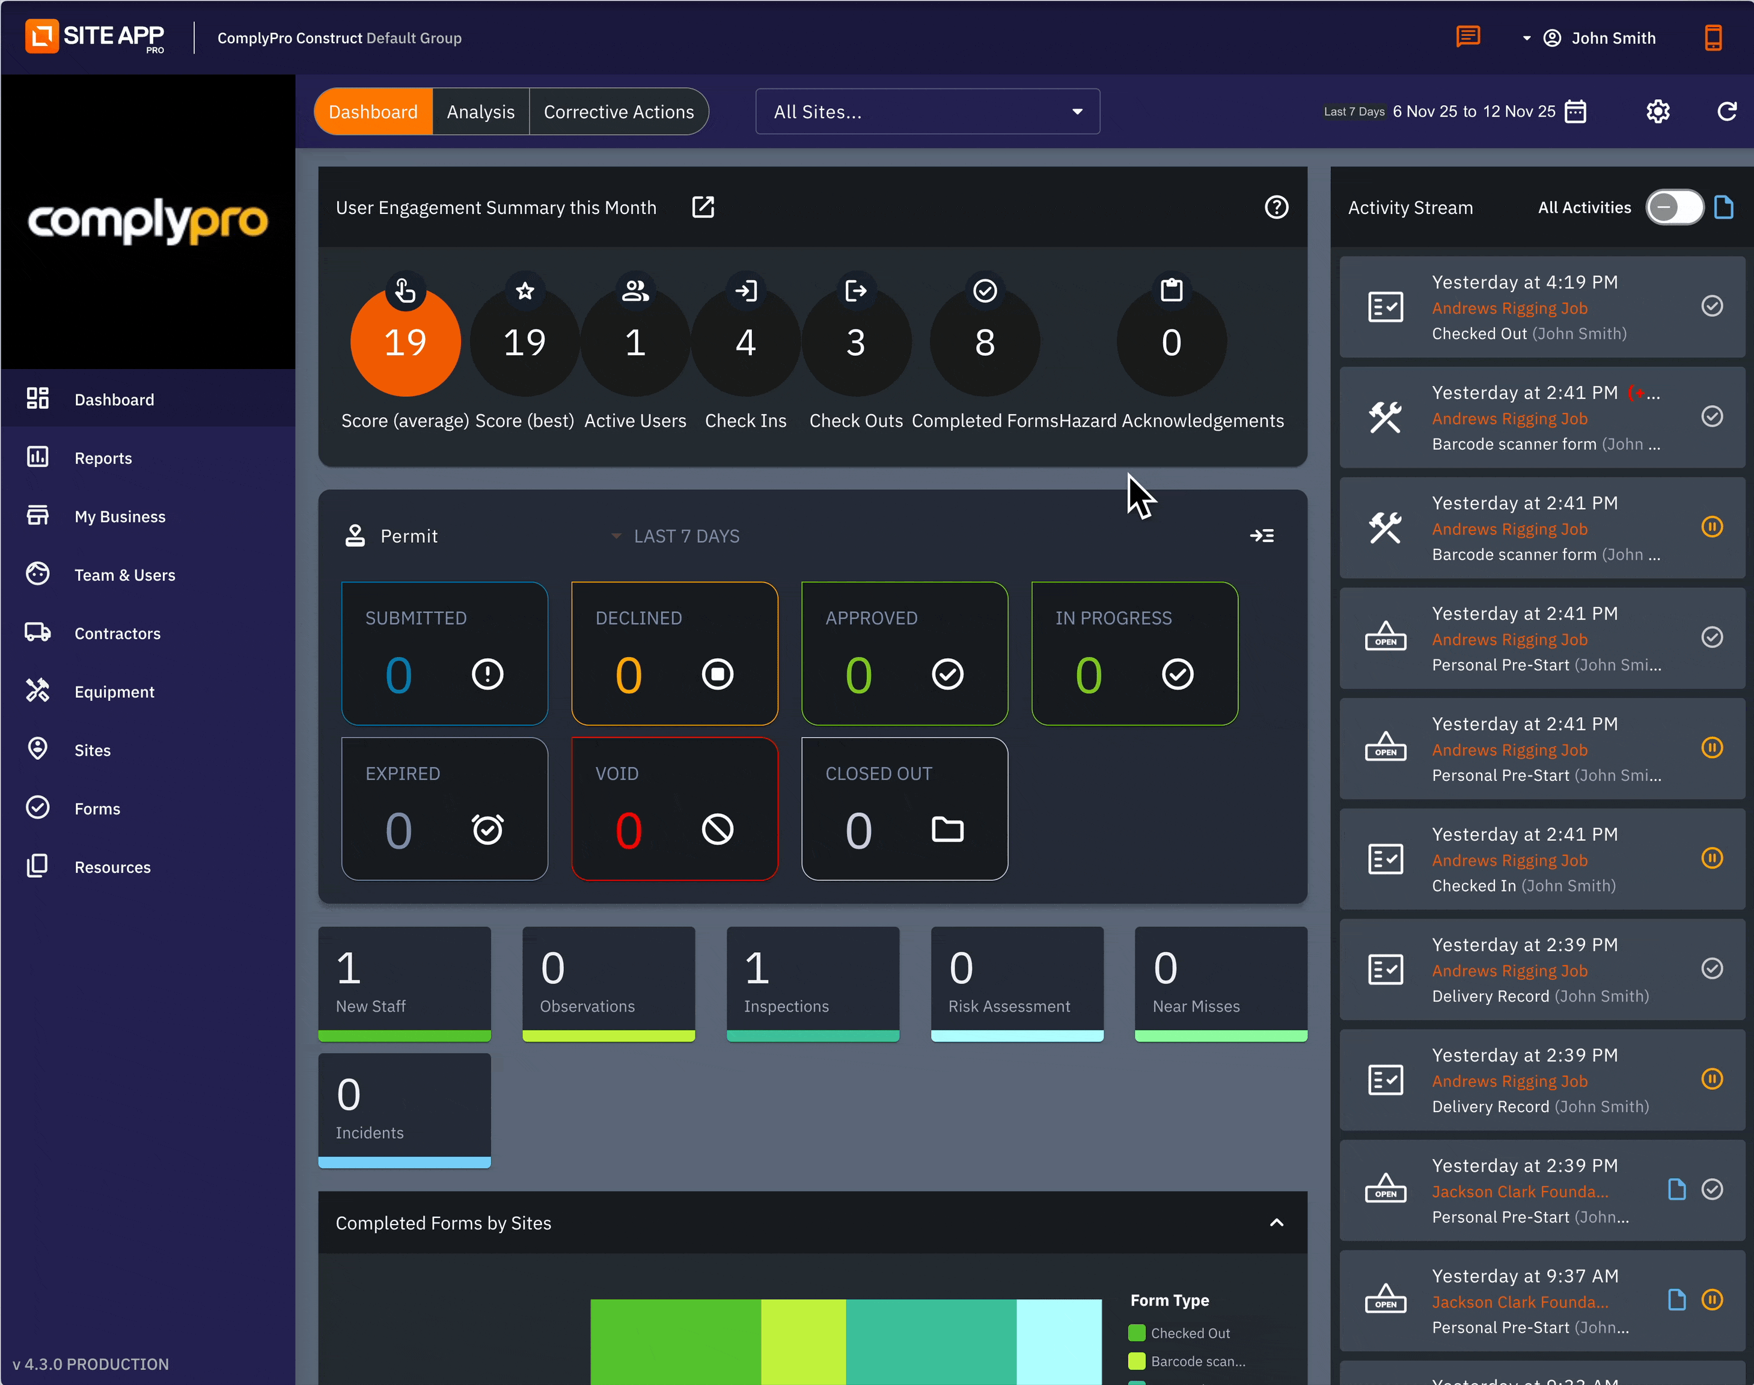Click the Activity Stream document icon
1754x1385 pixels.
pyautogui.click(x=1724, y=207)
